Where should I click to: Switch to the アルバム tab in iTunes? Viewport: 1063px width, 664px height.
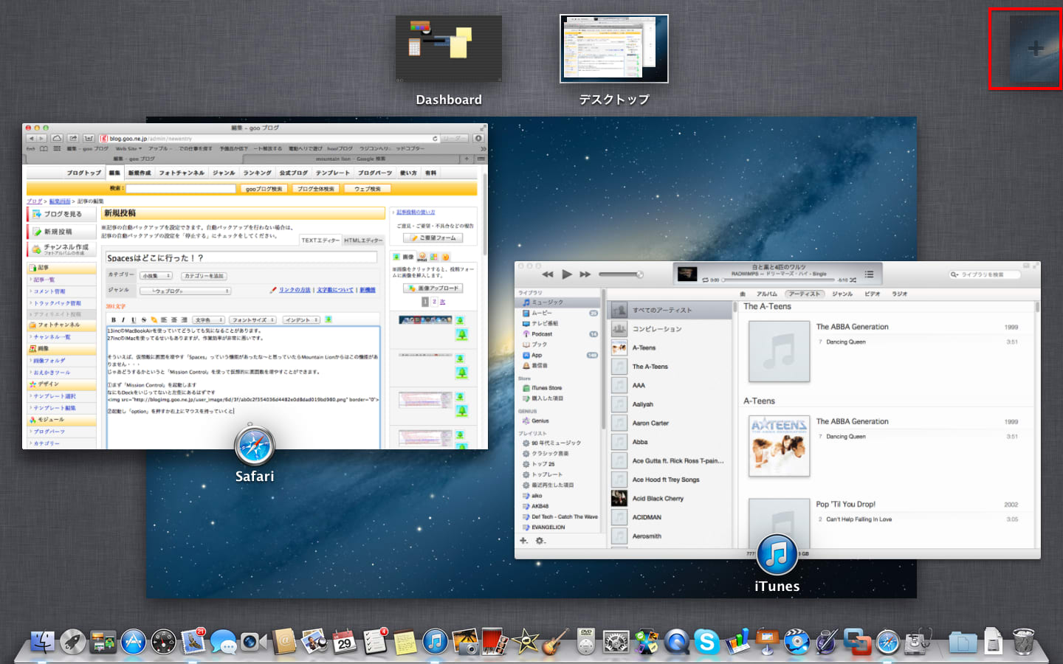[766, 294]
